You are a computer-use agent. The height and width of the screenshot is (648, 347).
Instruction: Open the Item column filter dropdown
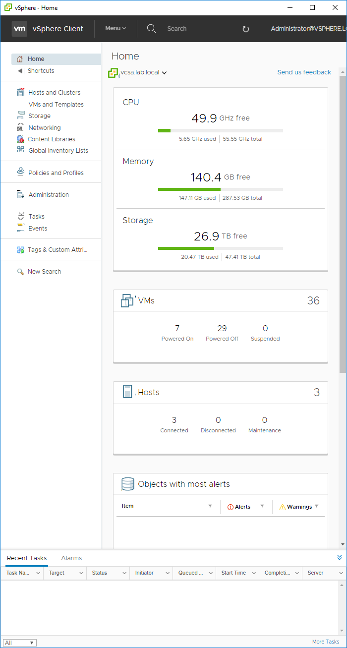210,506
